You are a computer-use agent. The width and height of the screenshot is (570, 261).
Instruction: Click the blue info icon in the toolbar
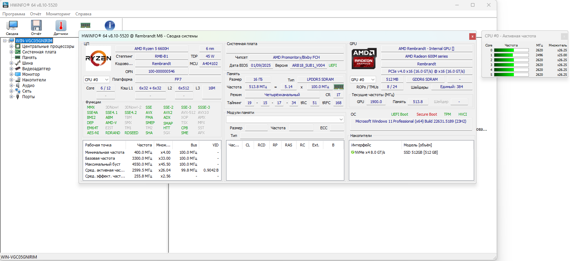point(110,25)
